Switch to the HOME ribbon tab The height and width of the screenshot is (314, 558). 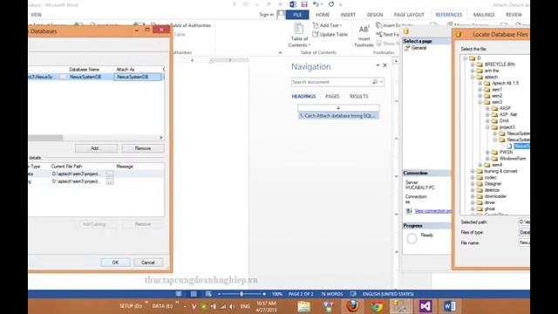tap(323, 15)
